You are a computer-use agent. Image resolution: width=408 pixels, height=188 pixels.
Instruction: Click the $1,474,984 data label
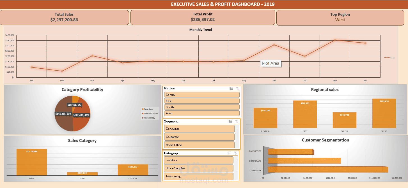32,152
